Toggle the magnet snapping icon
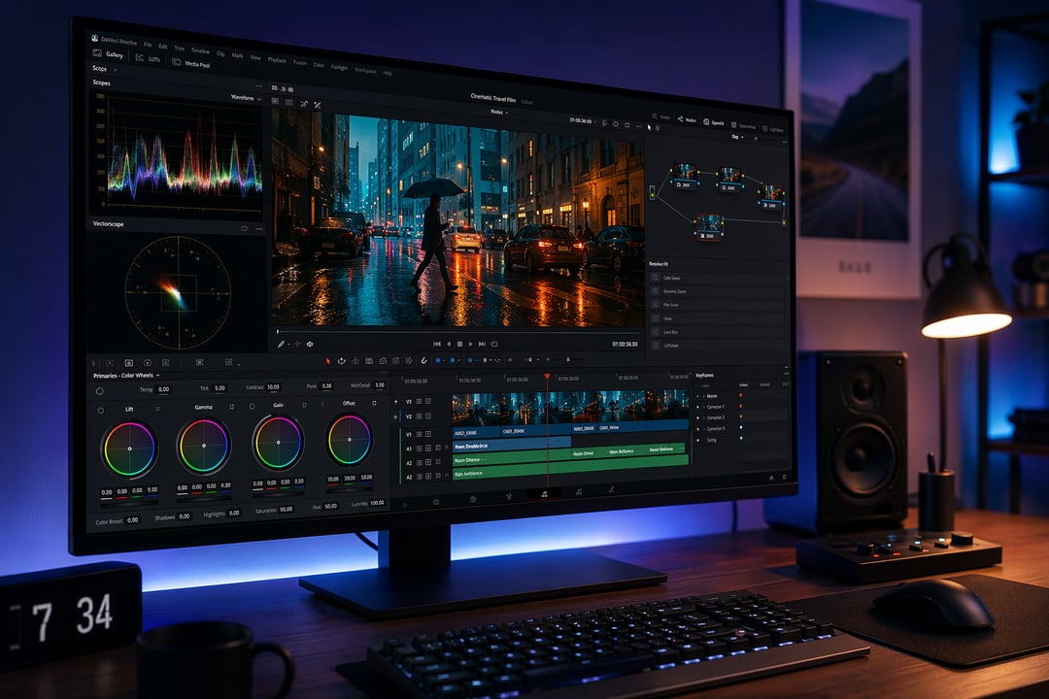Image resolution: width=1049 pixels, height=699 pixels. pyautogui.click(x=424, y=360)
